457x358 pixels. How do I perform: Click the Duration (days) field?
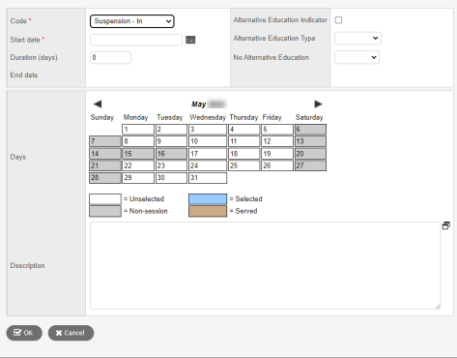(110, 58)
